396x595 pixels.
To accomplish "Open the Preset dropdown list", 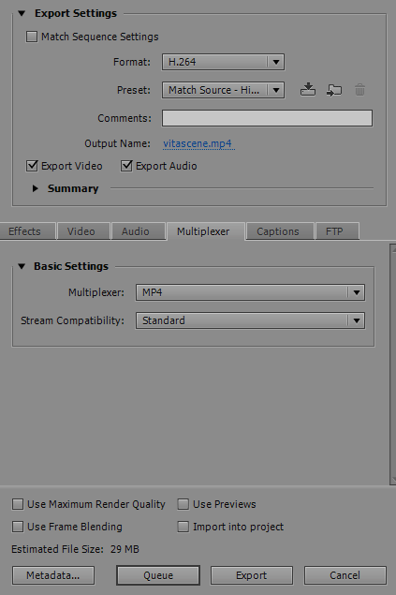I will click(x=223, y=90).
